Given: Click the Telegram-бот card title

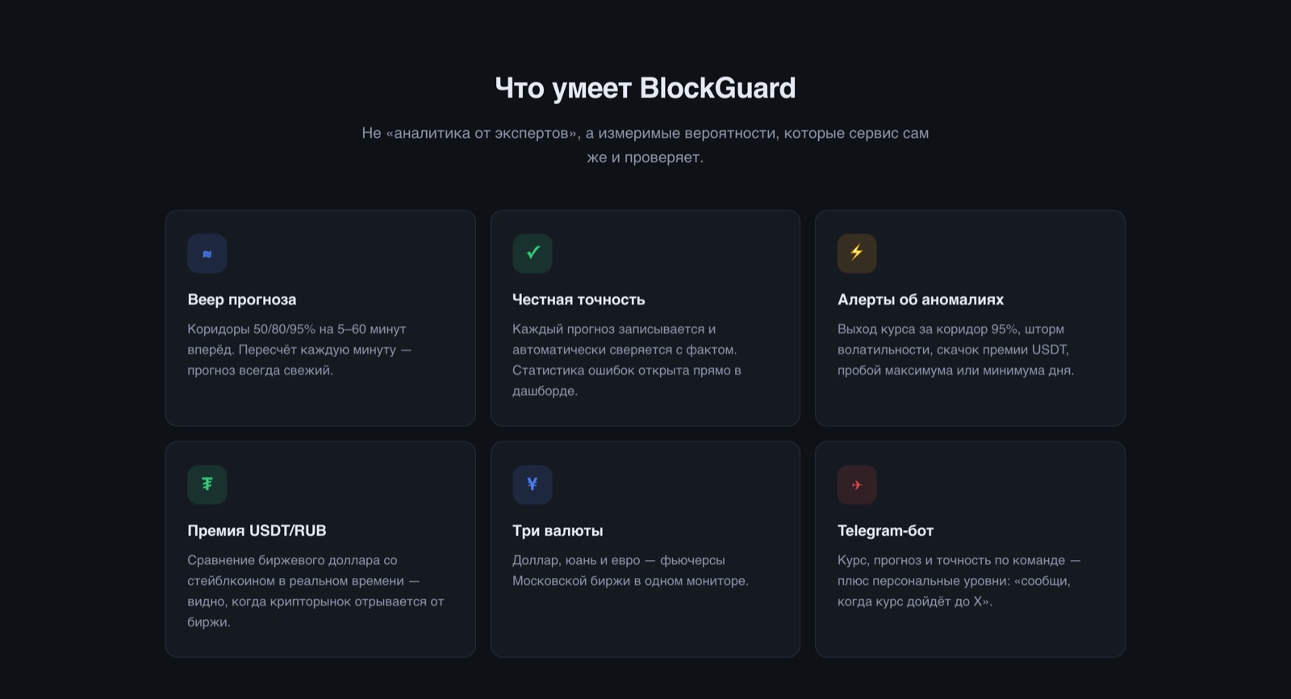Looking at the screenshot, I should coord(885,530).
